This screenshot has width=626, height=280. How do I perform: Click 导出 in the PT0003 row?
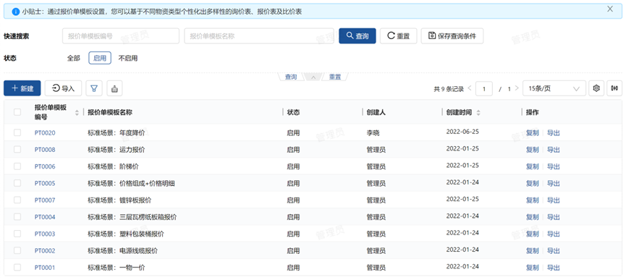tap(553, 234)
